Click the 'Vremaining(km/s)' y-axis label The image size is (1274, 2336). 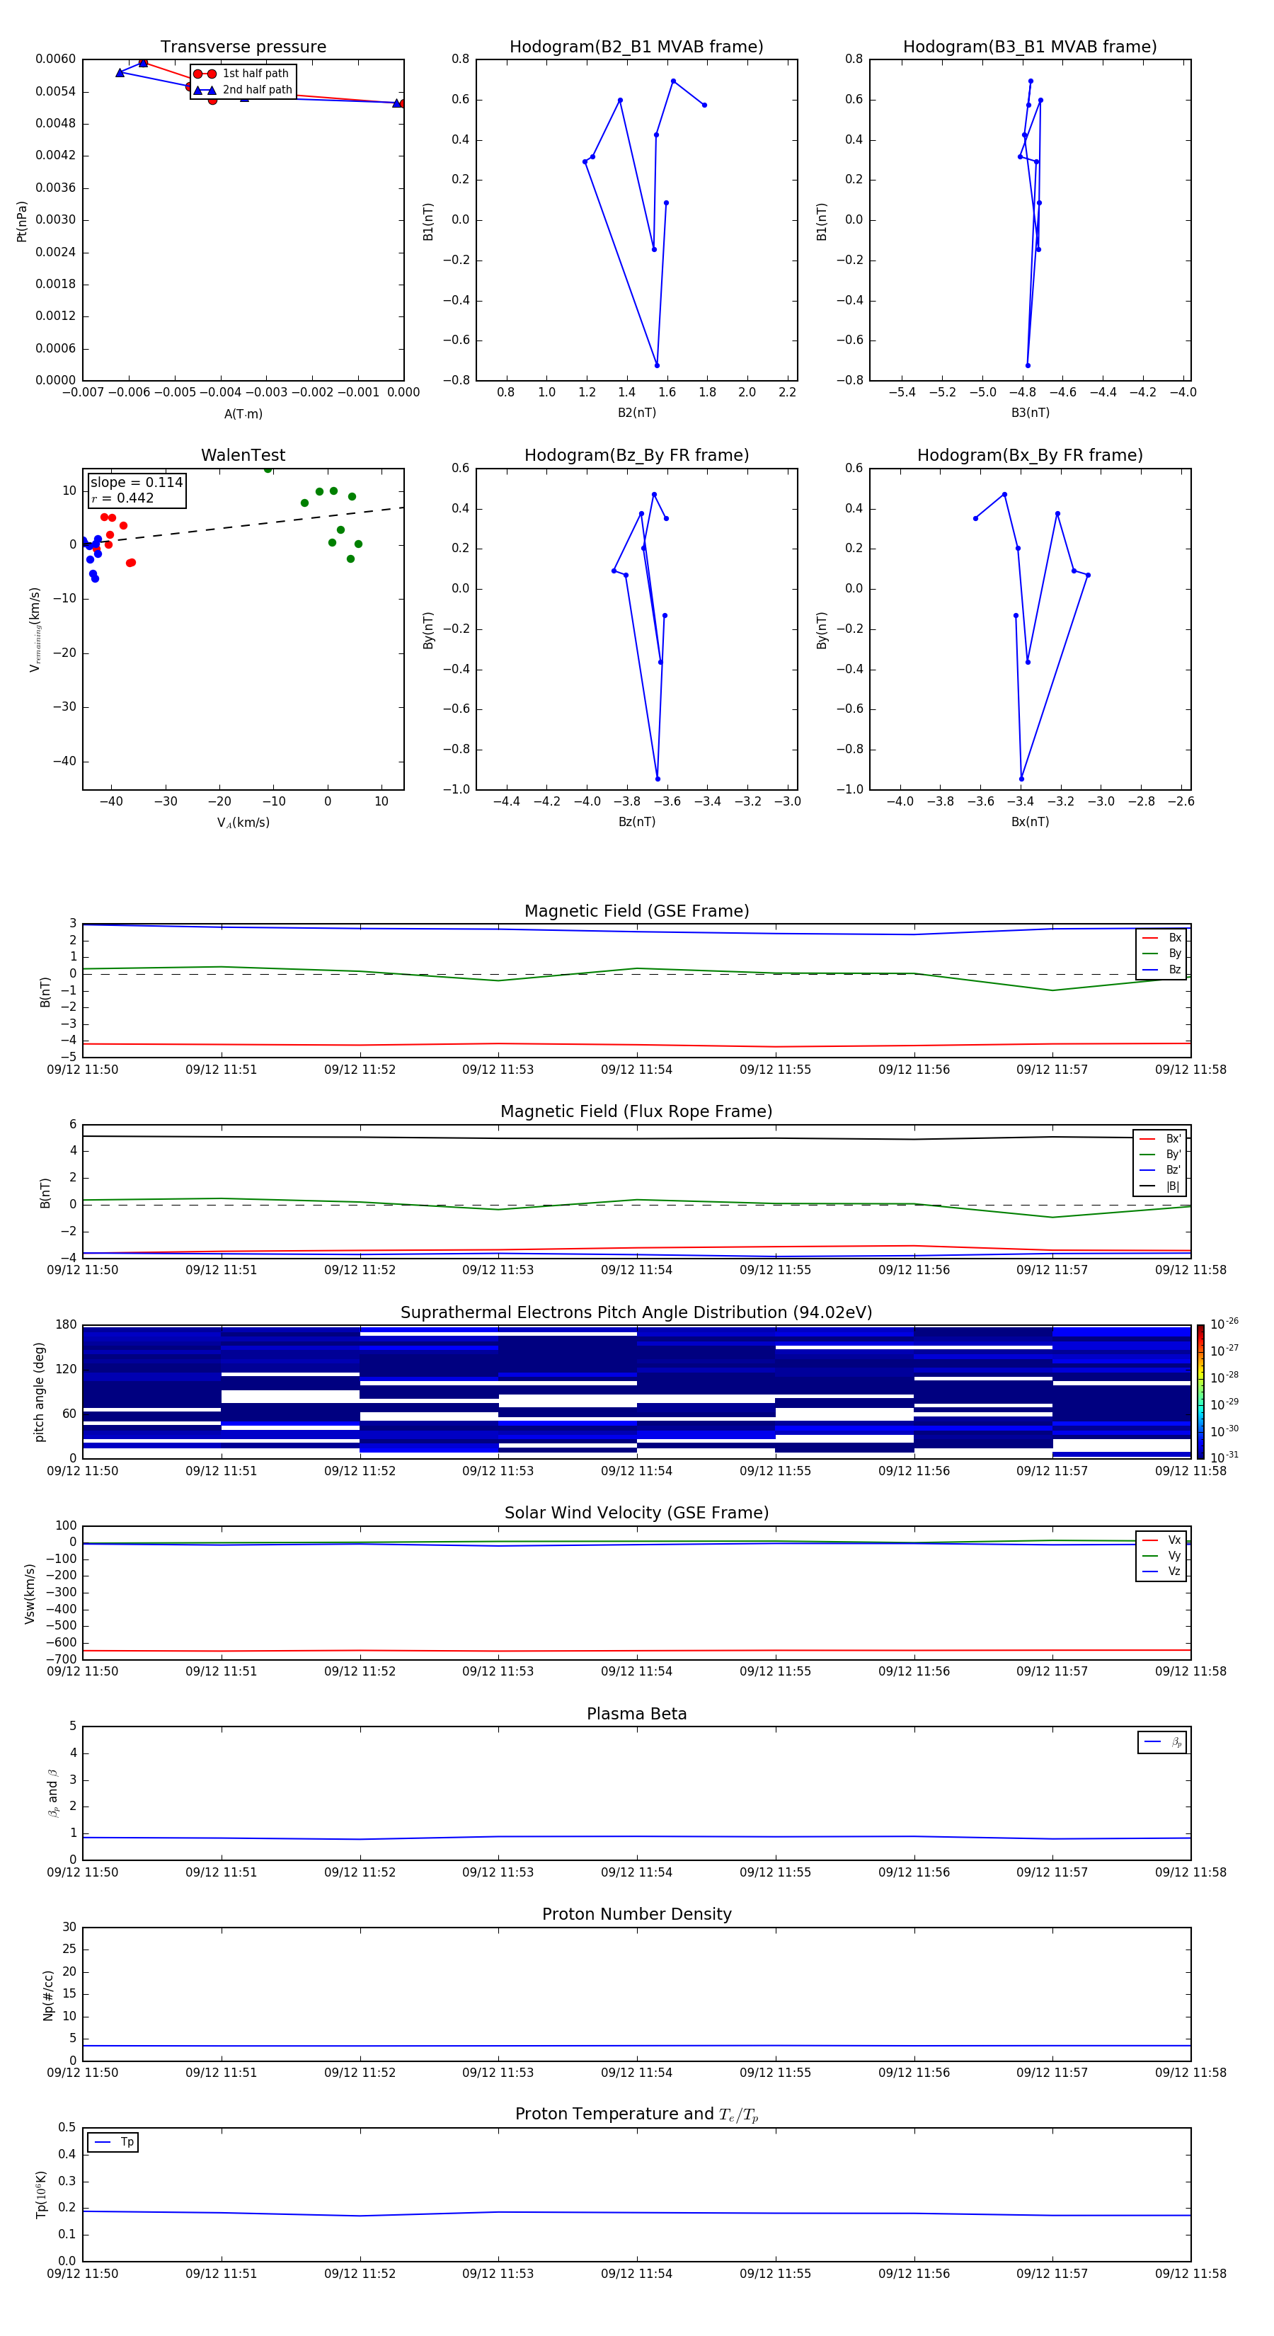pos(35,629)
